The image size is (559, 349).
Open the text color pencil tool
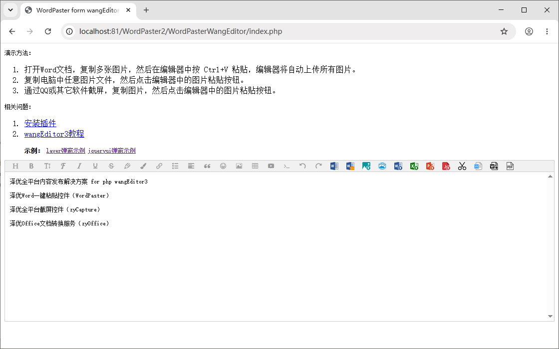tap(127, 166)
